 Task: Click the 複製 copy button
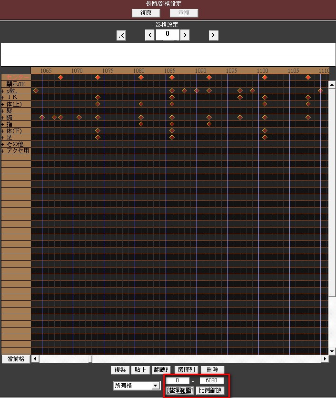point(120,370)
